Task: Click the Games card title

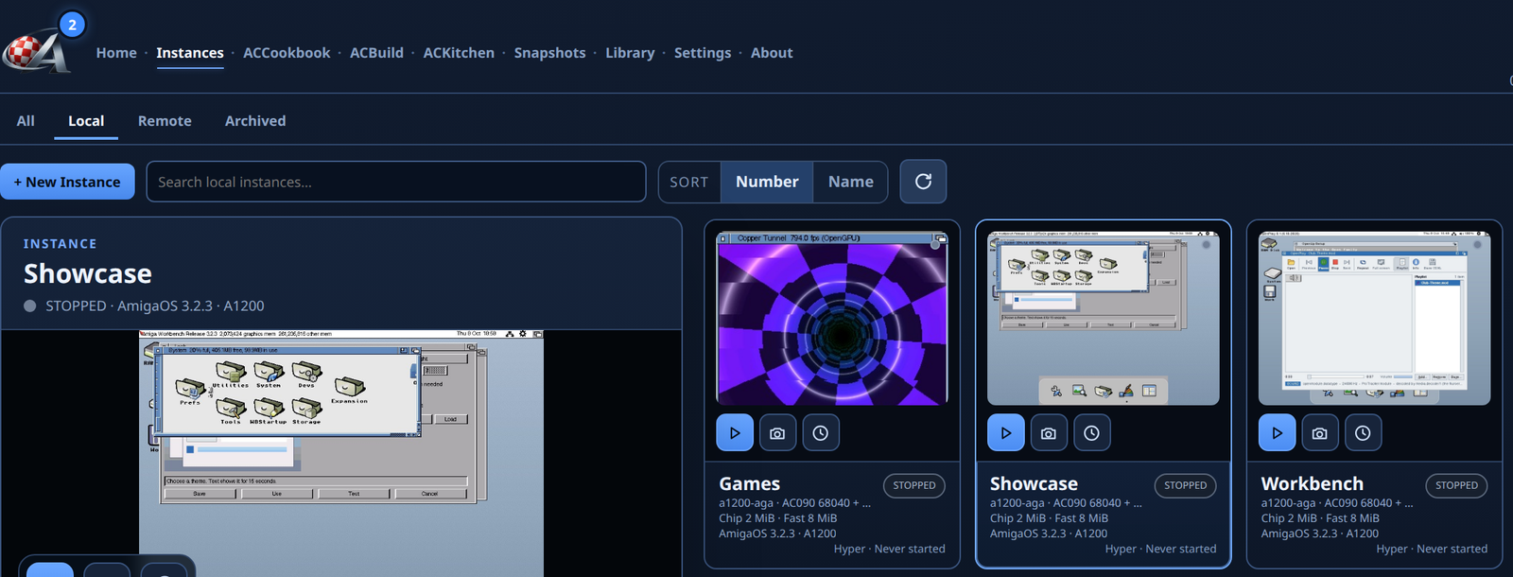Action: (750, 483)
